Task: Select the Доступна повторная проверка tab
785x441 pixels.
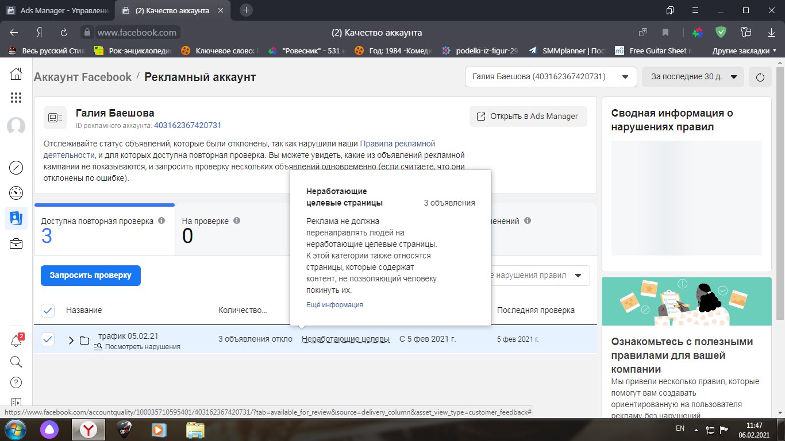Action: pos(104,230)
